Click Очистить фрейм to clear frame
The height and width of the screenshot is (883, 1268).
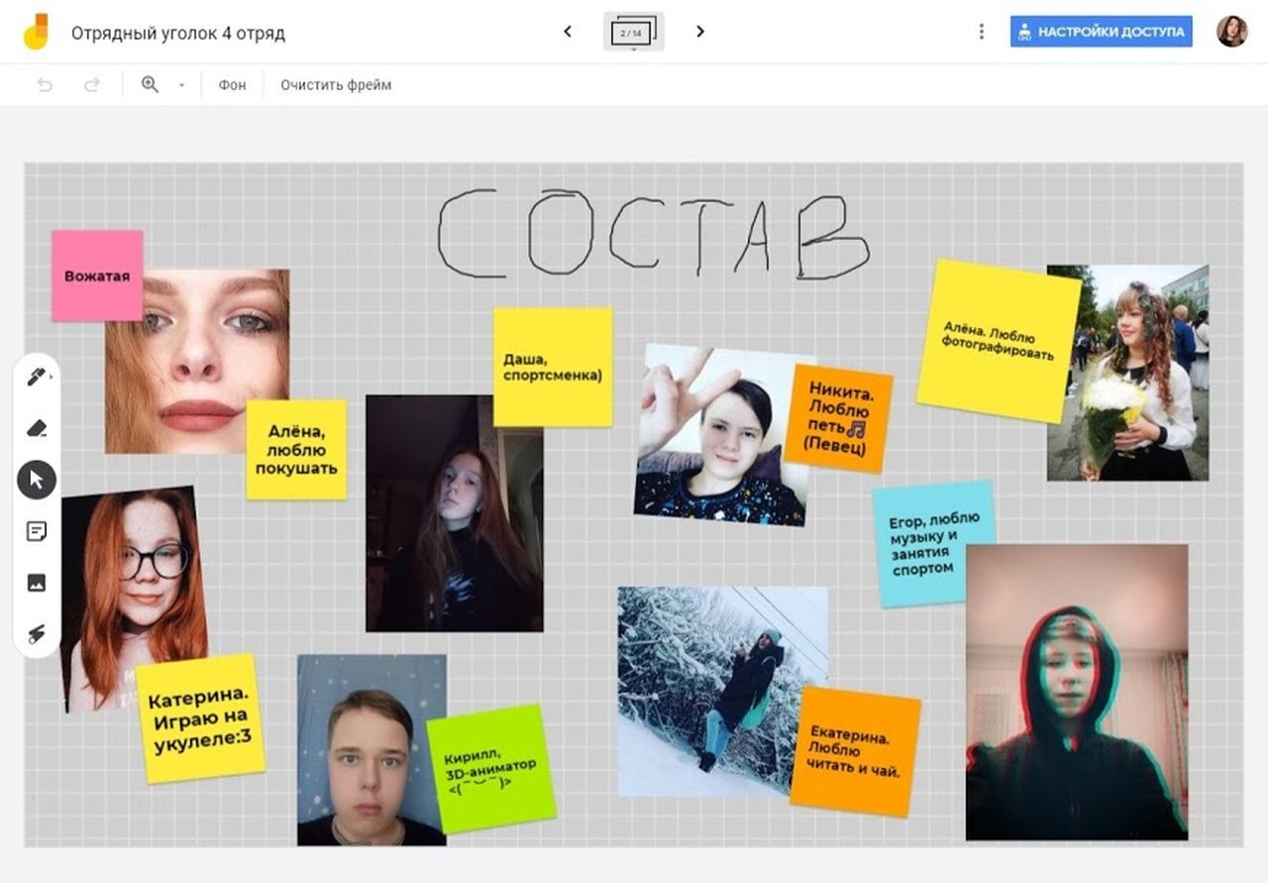pyautogui.click(x=336, y=85)
